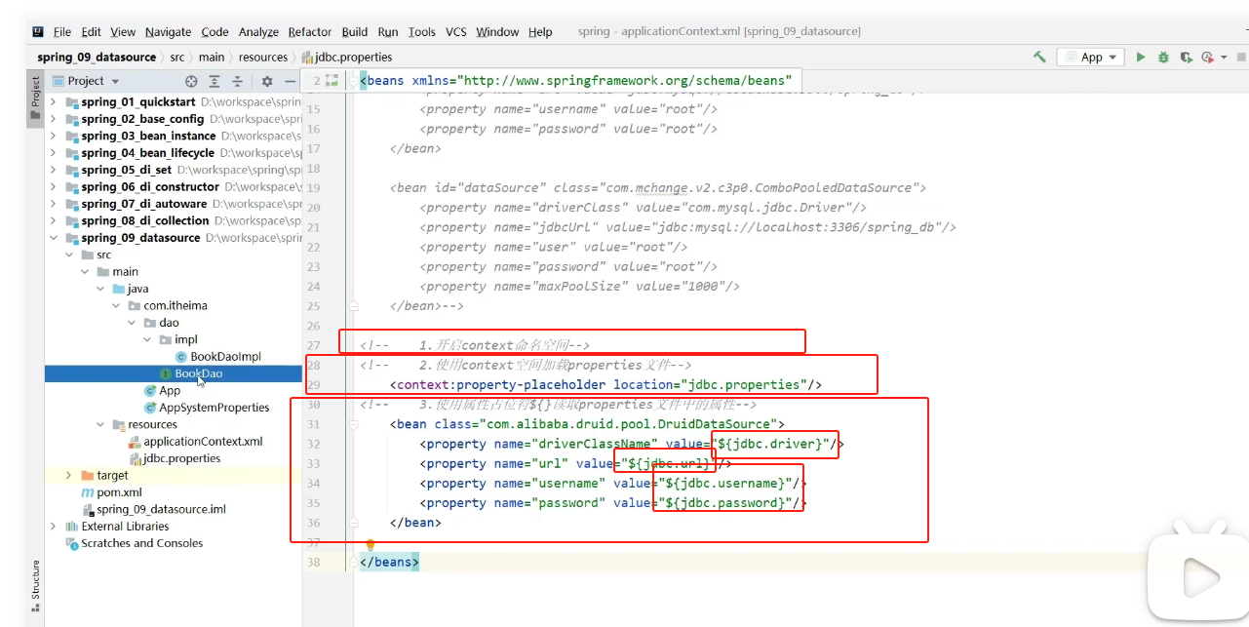1249x627 pixels.
Task: Expand spring_01_quickstart module node
Action: [x=53, y=101]
